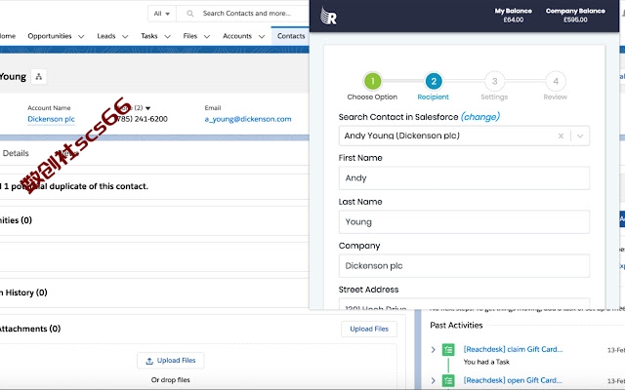Click the task icon beside open Gift Card
Screen dimensions: 625x390
point(448,381)
